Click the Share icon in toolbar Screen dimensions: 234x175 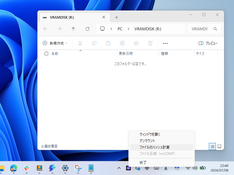(136, 43)
